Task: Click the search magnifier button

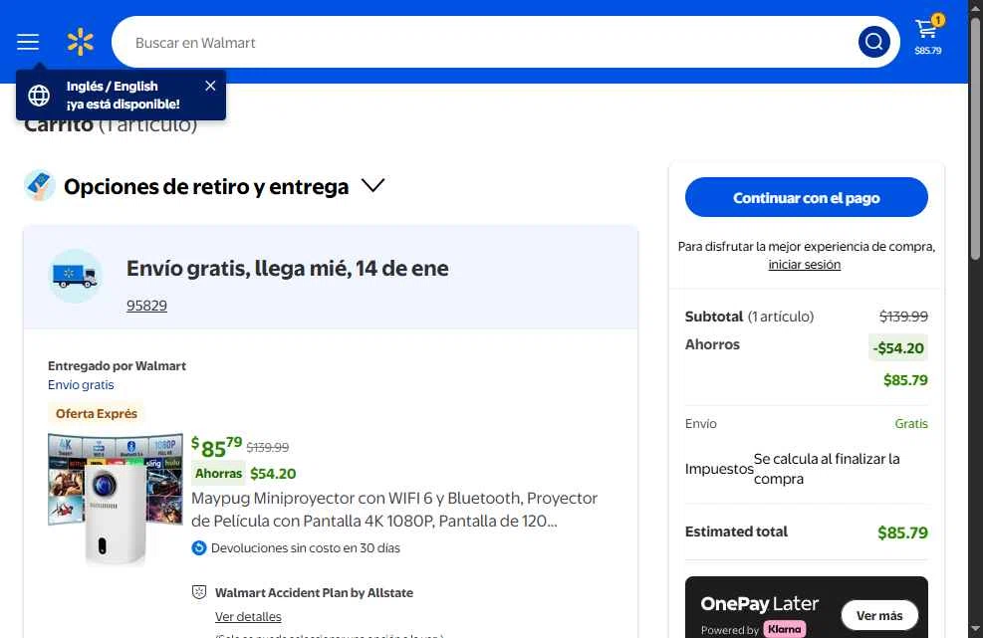Action: click(873, 42)
